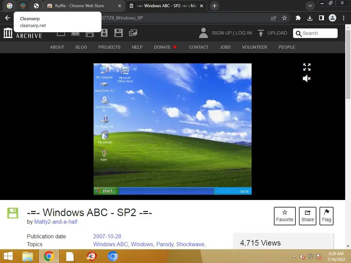Open the ABOUT menu item

[x=57, y=47]
